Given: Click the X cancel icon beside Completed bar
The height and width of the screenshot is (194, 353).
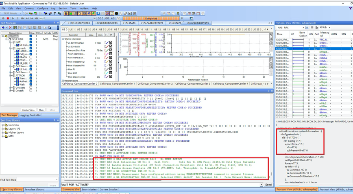Looking at the screenshot, I should (182, 18).
